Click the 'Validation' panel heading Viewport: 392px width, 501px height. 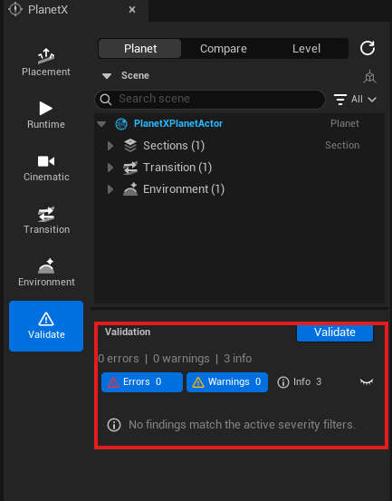tap(128, 332)
